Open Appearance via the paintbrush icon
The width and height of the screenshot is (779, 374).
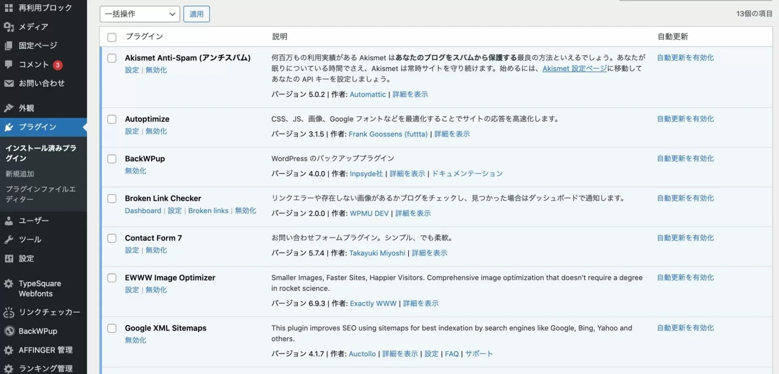9,108
